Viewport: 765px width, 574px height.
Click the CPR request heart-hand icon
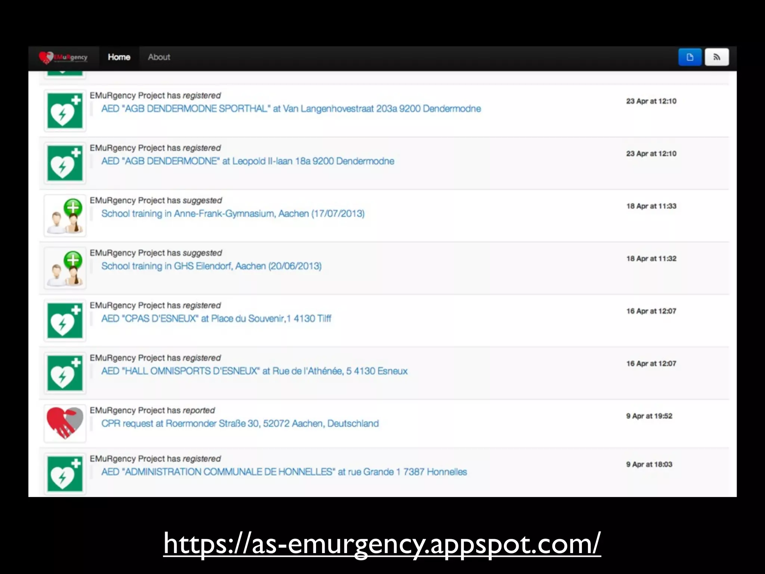[x=65, y=423]
